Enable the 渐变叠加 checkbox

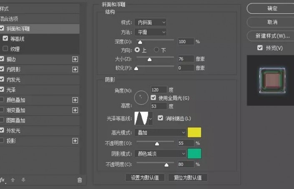[x=2, y=110]
